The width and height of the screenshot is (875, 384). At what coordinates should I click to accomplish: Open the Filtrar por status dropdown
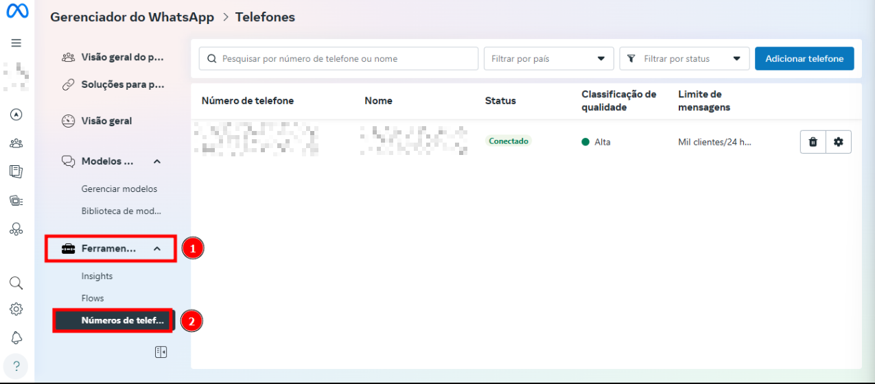(684, 59)
